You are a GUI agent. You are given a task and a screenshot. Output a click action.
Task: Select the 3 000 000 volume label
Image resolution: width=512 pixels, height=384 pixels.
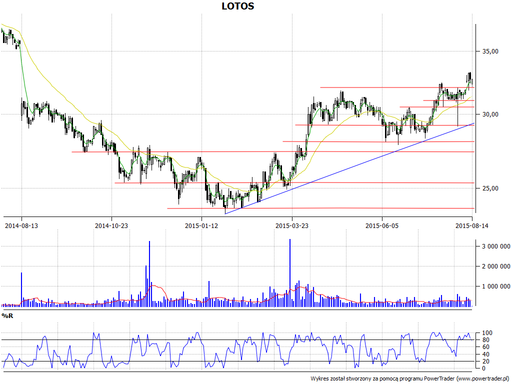[496, 246]
